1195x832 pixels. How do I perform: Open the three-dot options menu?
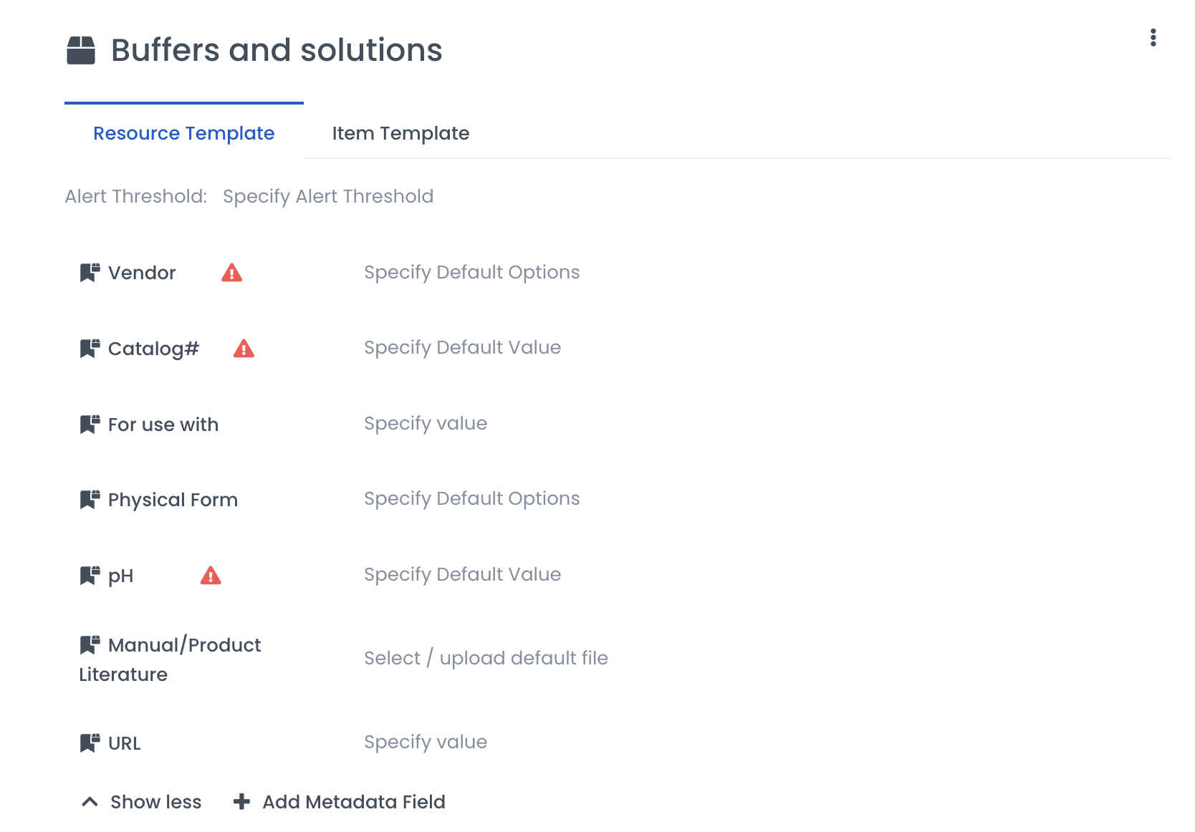pos(1153,38)
